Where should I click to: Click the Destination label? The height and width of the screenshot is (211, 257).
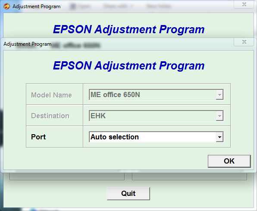pyautogui.click(x=50, y=116)
